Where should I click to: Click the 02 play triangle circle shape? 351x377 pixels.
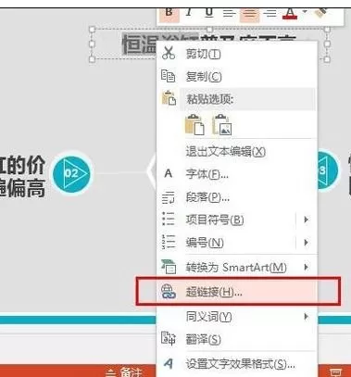pyautogui.click(x=71, y=172)
